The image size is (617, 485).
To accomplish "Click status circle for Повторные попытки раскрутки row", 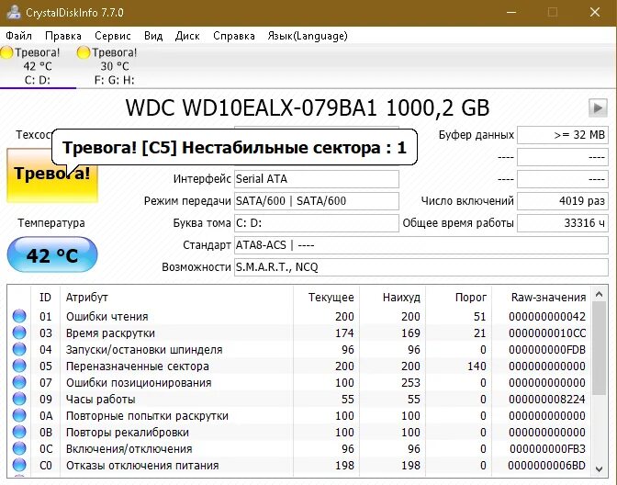I will pyautogui.click(x=19, y=415).
